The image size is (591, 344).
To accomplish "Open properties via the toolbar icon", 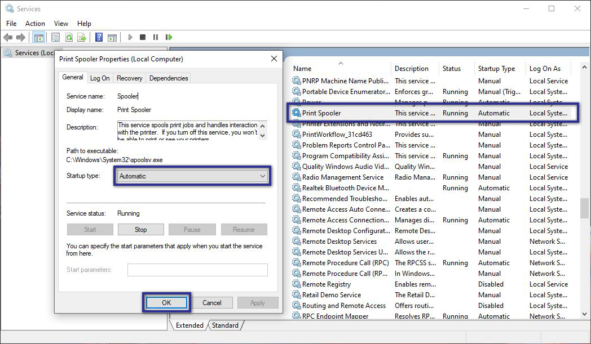I will [55, 37].
